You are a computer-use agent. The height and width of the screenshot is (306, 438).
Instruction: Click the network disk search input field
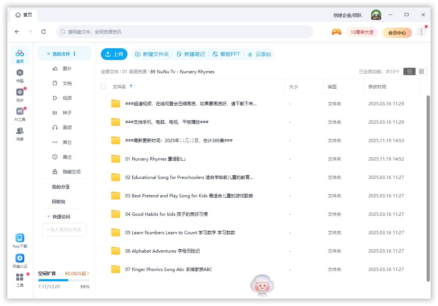(184, 32)
